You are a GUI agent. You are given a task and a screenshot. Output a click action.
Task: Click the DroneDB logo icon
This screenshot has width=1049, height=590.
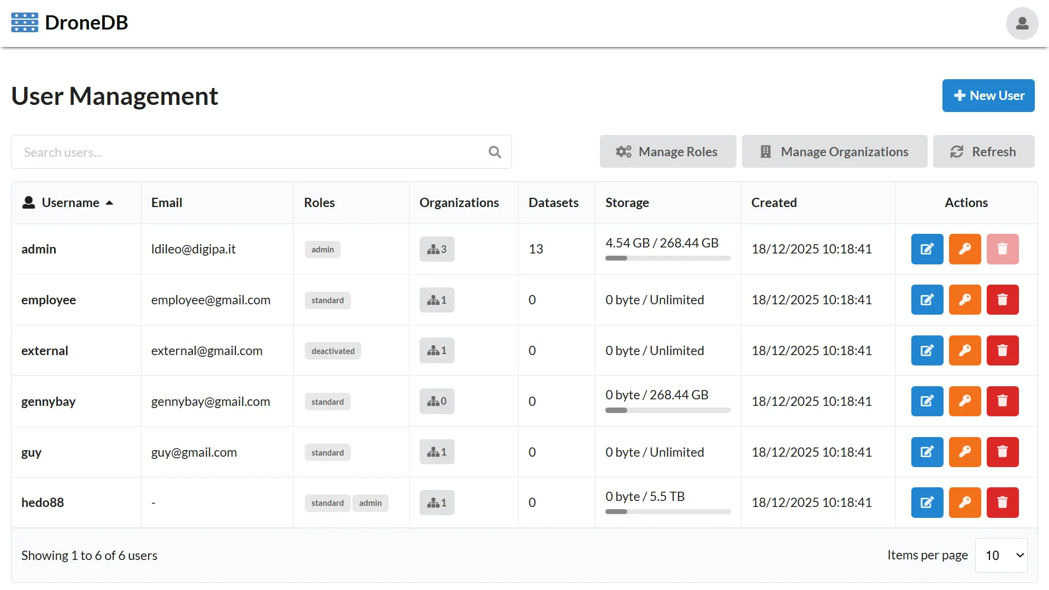[24, 22]
